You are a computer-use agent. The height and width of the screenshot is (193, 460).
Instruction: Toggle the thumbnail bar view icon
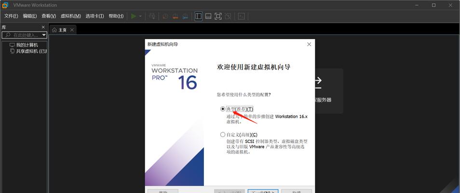click(208, 16)
